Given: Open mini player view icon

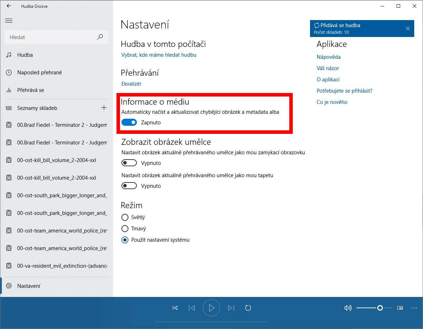Looking at the screenshot, I should point(400,308).
